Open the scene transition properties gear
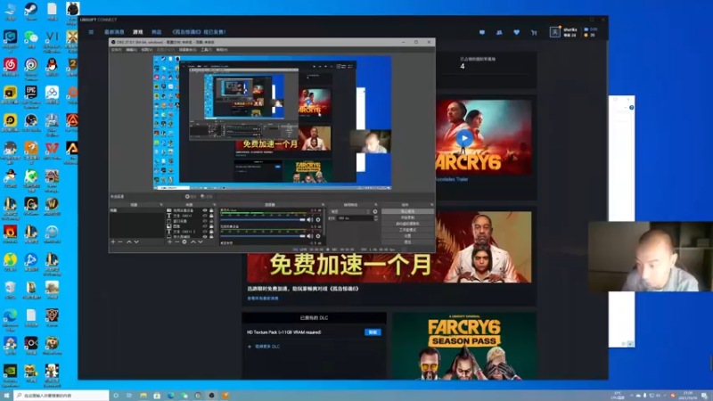Screen dimensions: 713x401 pyautogui.click(x=374, y=211)
